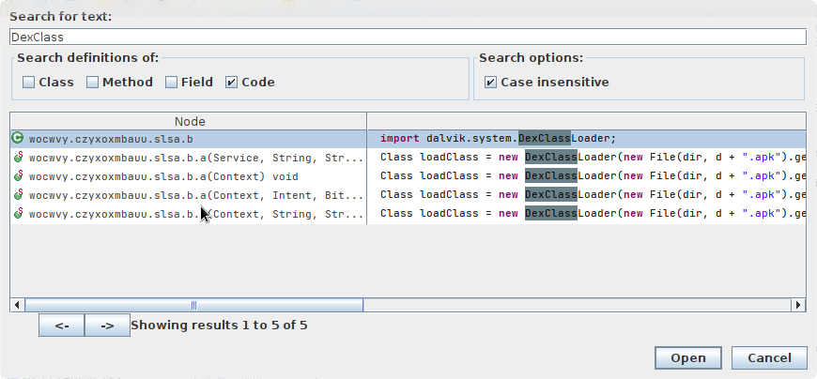Click the method icon of a(Context) void row
The width and height of the screenshot is (817, 379).
click(18, 176)
